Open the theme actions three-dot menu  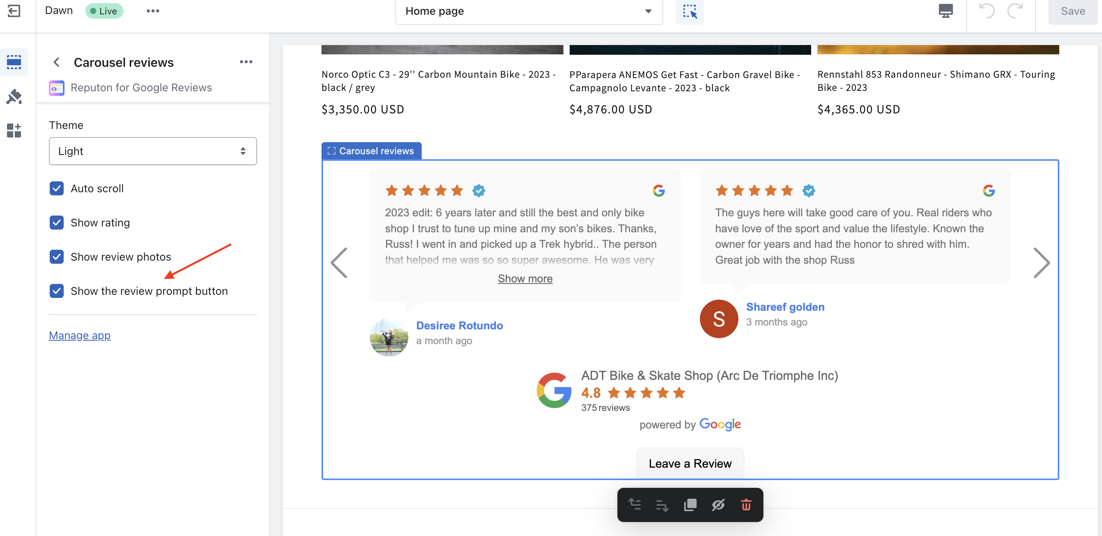pos(153,11)
